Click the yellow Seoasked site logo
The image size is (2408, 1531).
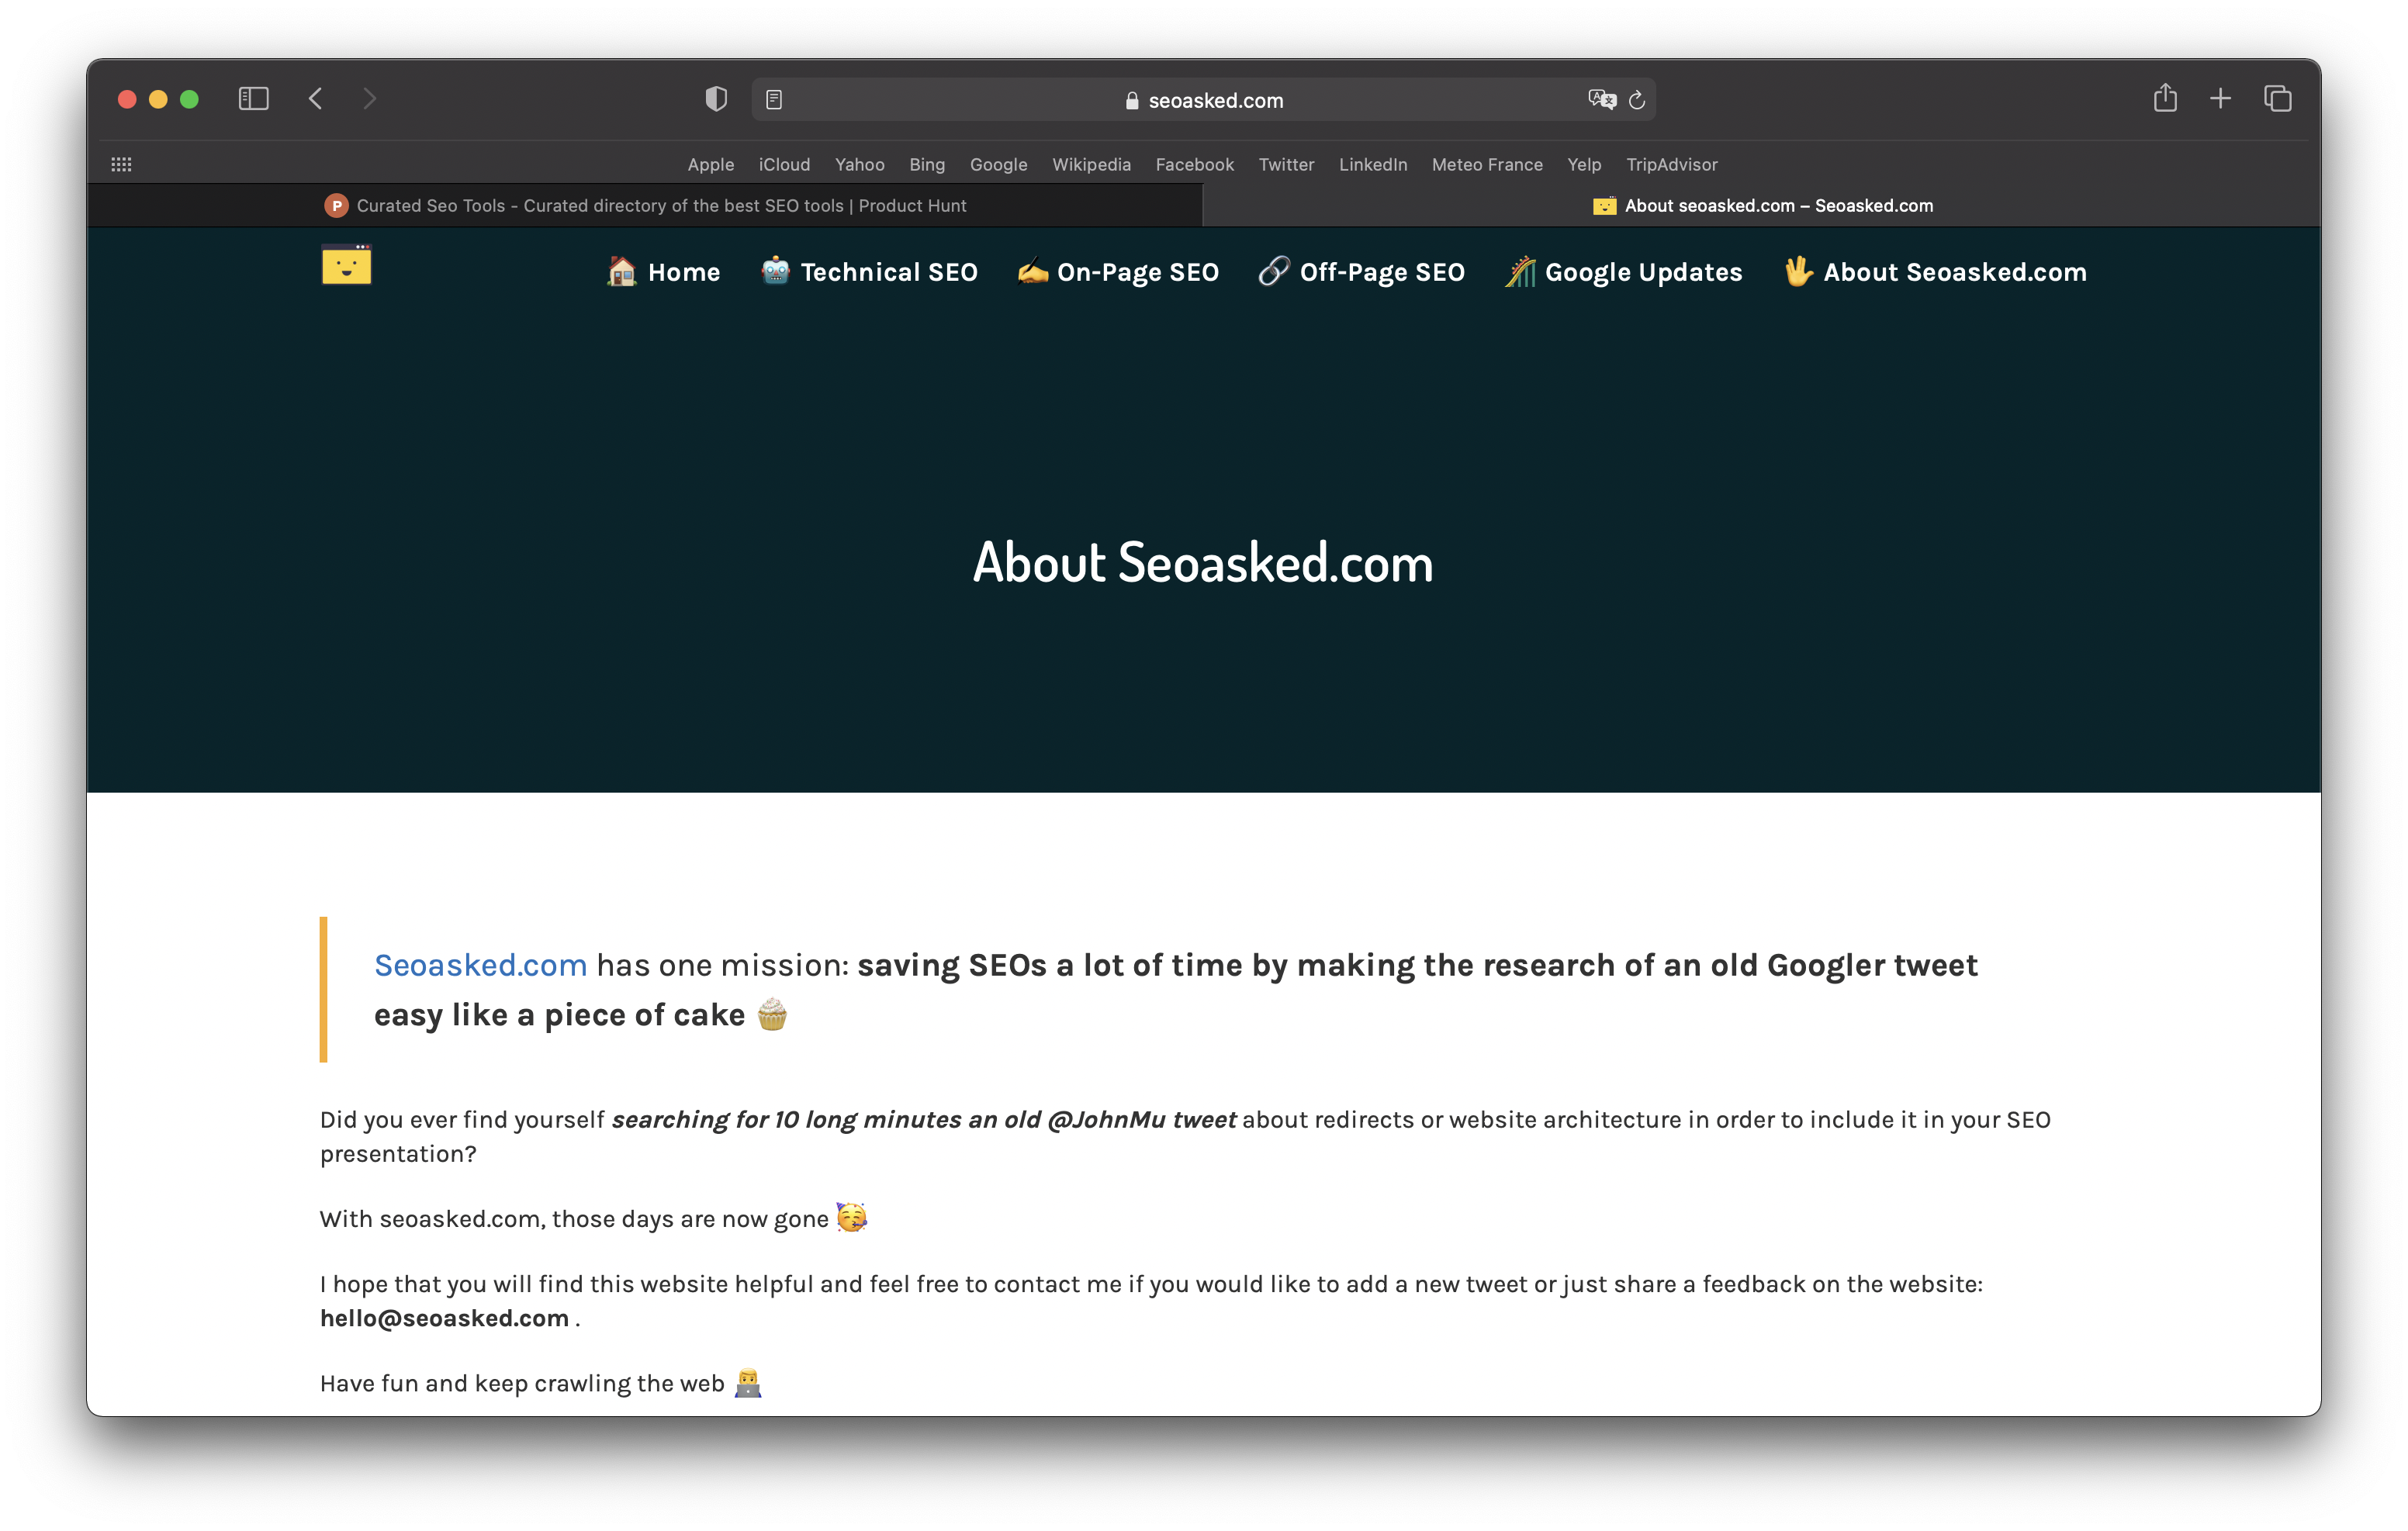point(346,266)
